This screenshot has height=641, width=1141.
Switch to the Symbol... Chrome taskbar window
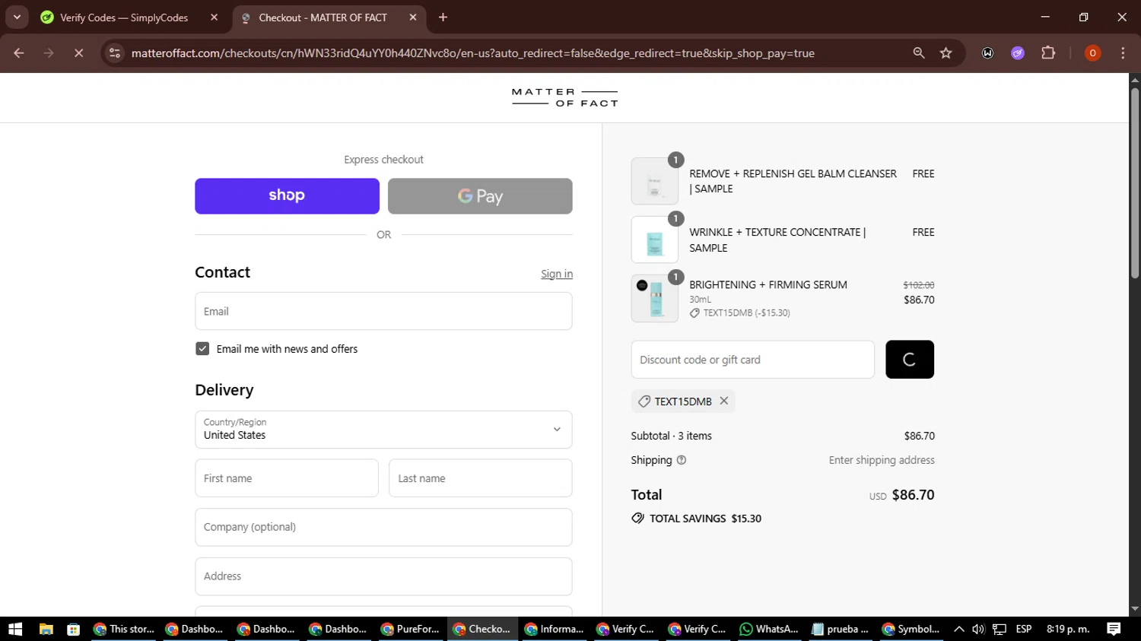[x=911, y=629]
